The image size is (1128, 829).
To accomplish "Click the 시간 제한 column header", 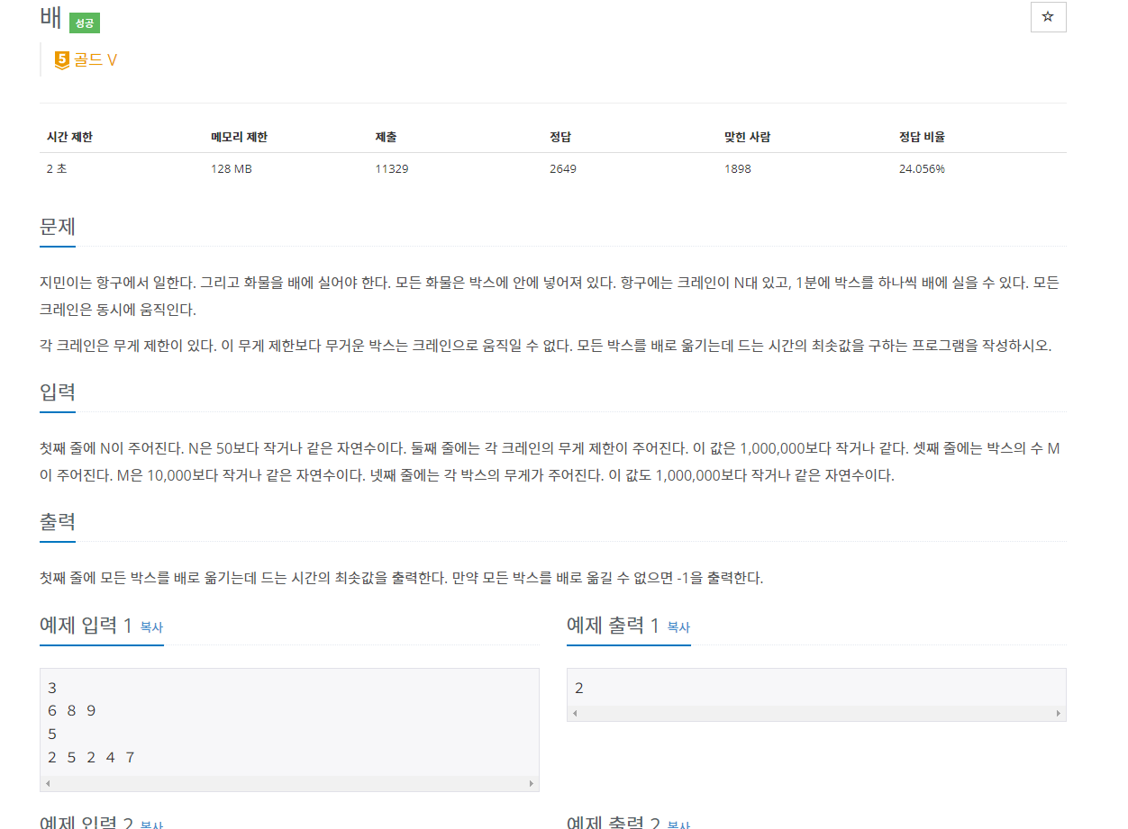I will (69, 137).
